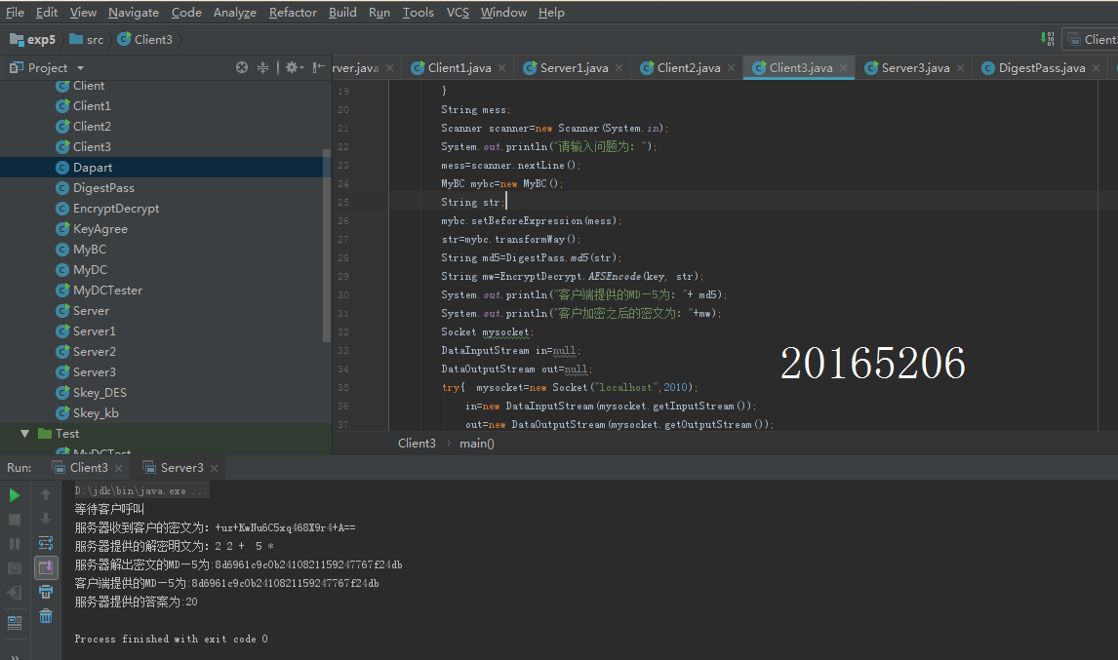Close the Server1.java editor tab

(x=619, y=67)
